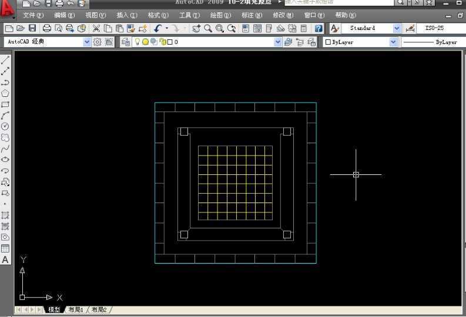Click the Workspace Settings gear icon
This screenshot has height=317, width=466.
97,42
